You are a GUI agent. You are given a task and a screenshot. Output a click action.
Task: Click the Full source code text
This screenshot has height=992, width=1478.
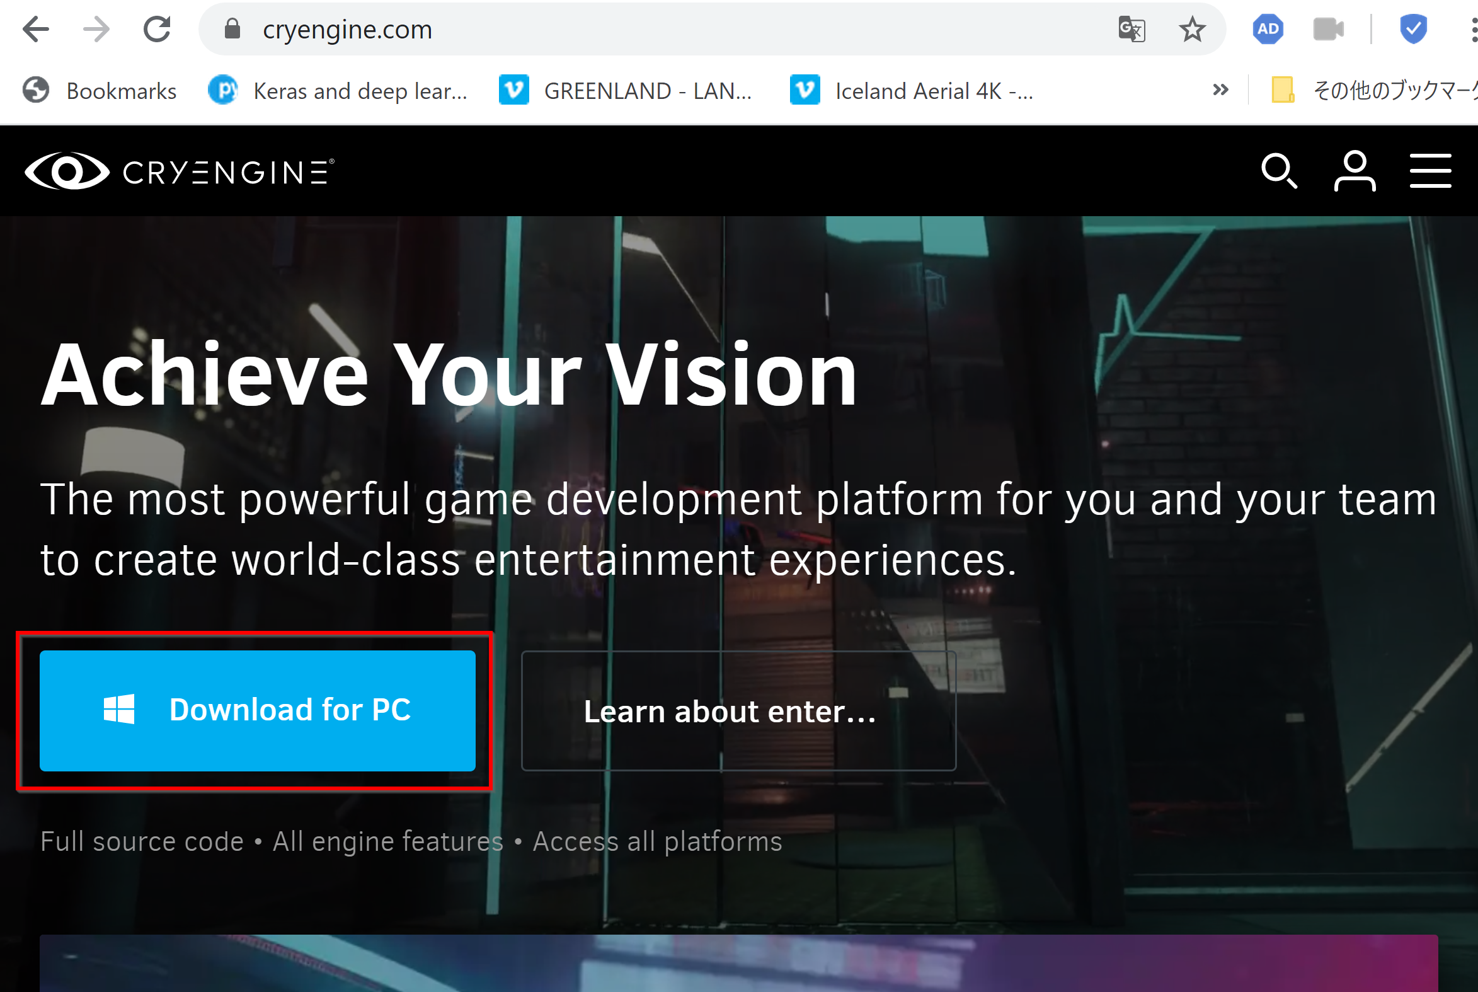click(142, 841)
